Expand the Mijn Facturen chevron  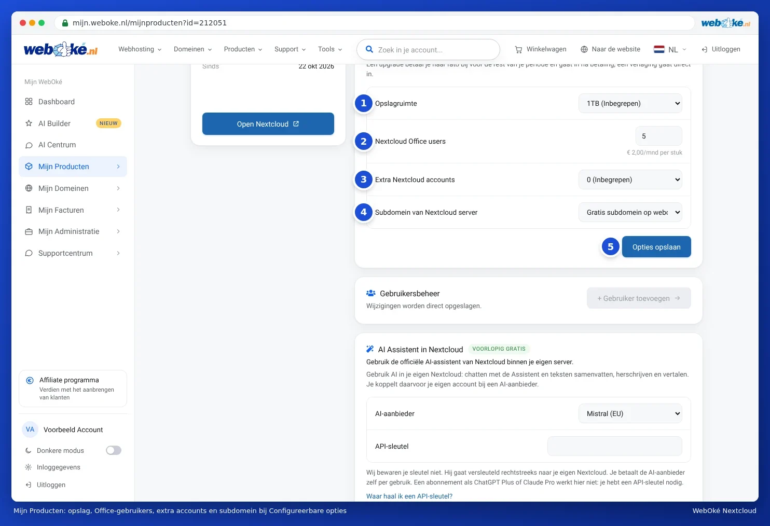point(118,210)
